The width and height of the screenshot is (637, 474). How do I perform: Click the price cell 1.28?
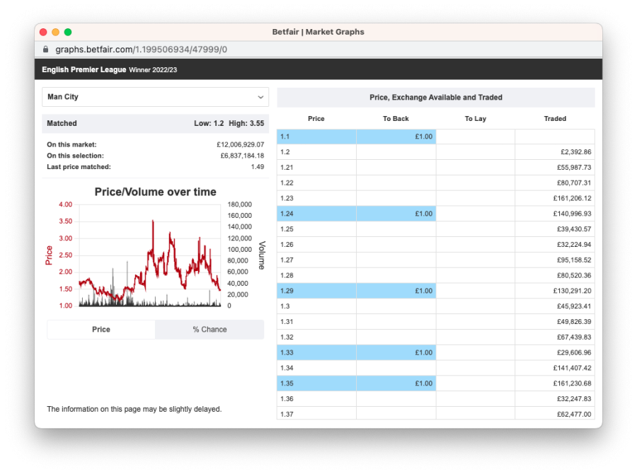point(317,275)
